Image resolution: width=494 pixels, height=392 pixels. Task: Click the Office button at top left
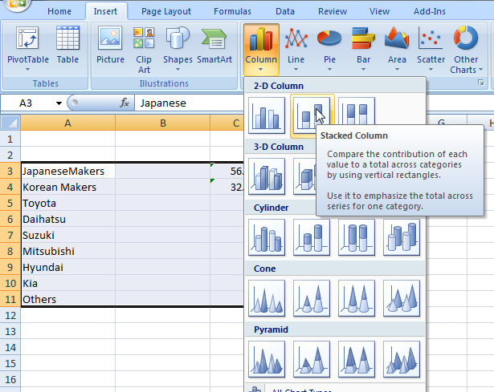tap(17, 4)
